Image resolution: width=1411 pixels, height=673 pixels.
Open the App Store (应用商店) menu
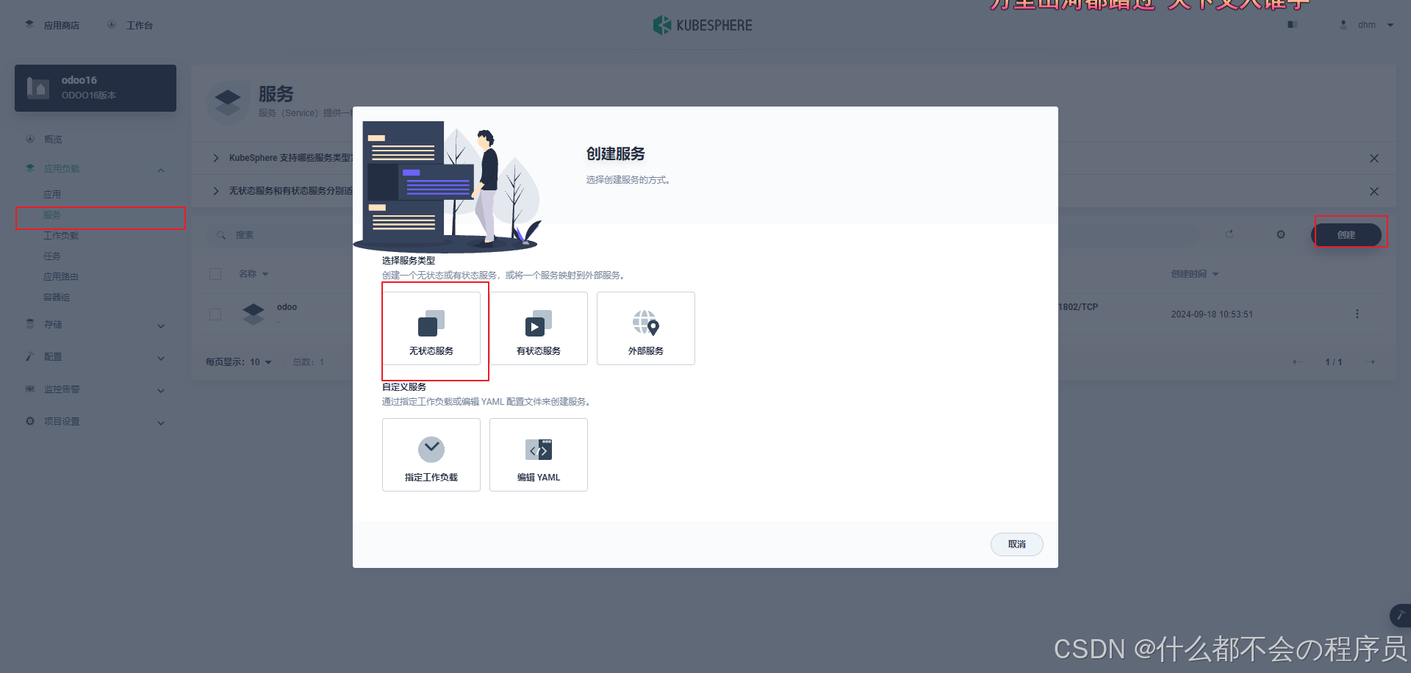point(52,25)
